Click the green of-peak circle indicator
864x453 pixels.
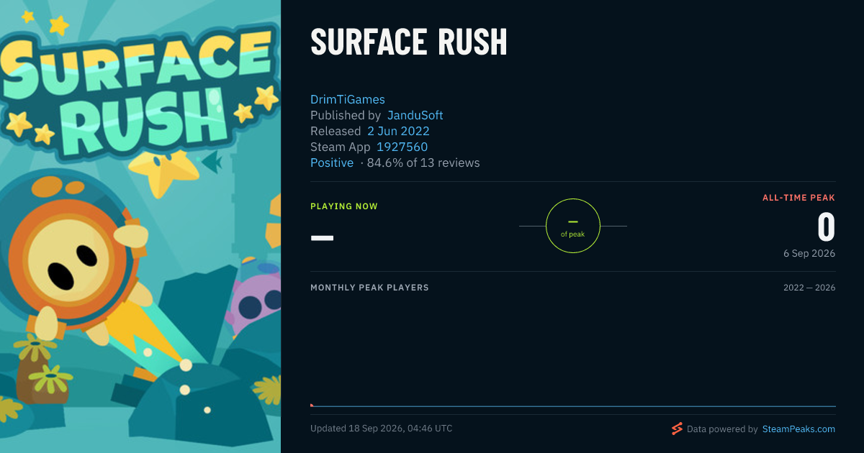(573, 226)
